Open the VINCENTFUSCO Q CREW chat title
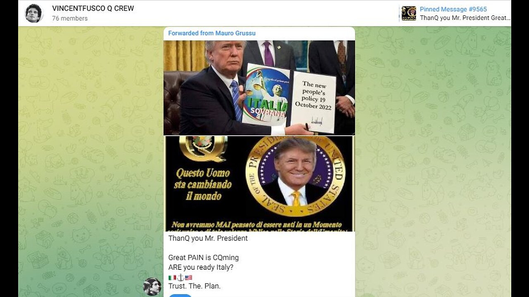Viewport: 529px width, 297px height. (93, 8)
